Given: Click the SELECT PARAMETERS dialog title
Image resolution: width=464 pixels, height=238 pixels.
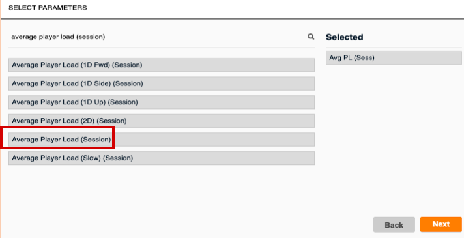Looking at the screenshot, I should point(48,8).
